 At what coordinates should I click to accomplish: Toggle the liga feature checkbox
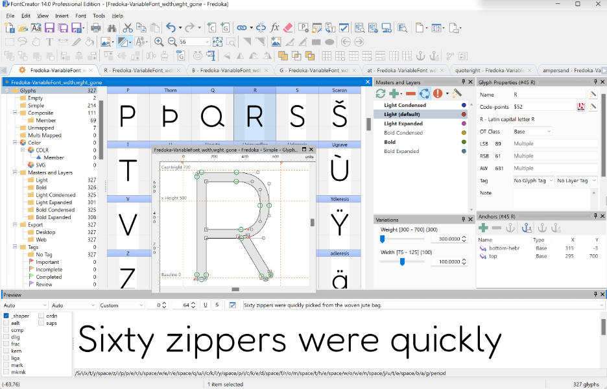6,359
